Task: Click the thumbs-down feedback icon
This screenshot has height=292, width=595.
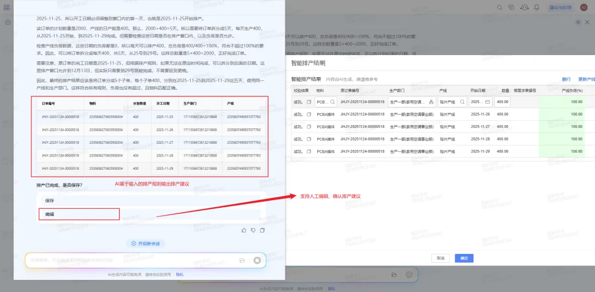Action: 253,230
